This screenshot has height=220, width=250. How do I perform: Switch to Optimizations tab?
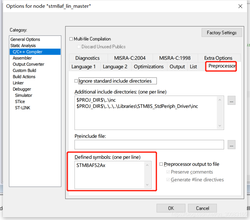click(x=149, y=67)
